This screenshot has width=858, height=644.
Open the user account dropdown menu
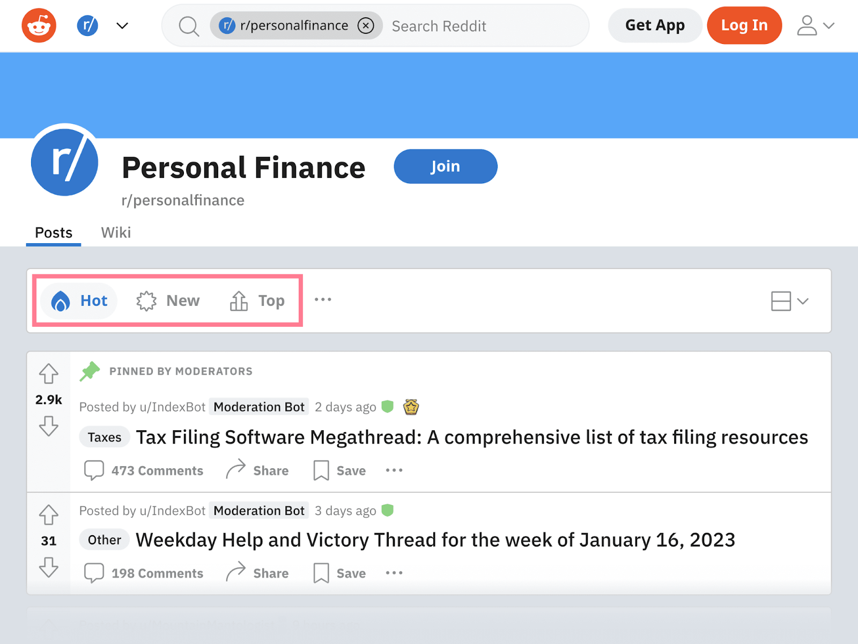click(x=815, y=26)
